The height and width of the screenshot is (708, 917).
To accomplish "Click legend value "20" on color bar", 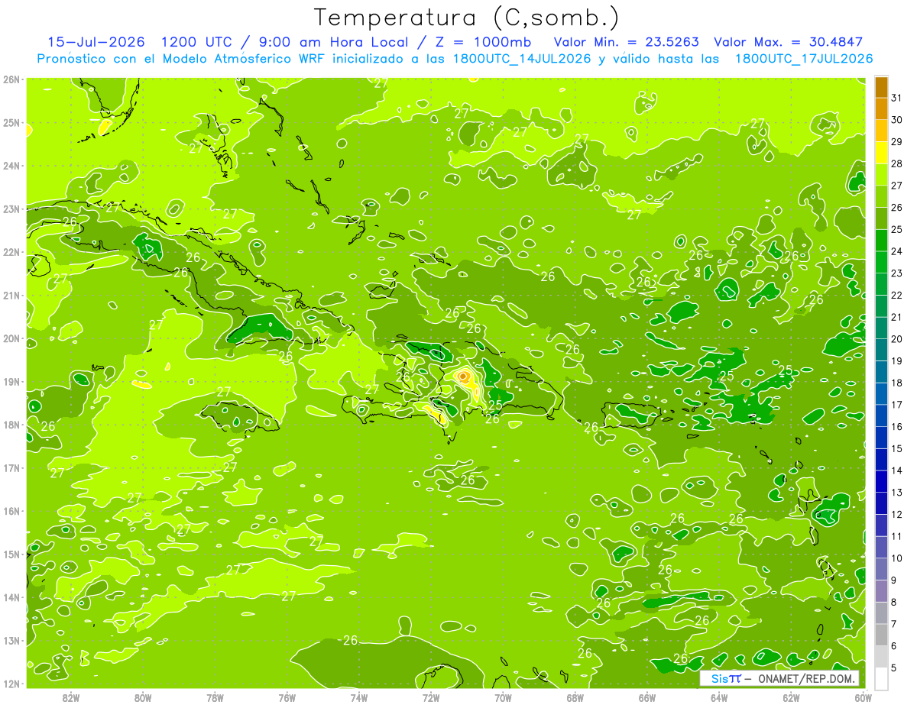I will coord(896,339).
